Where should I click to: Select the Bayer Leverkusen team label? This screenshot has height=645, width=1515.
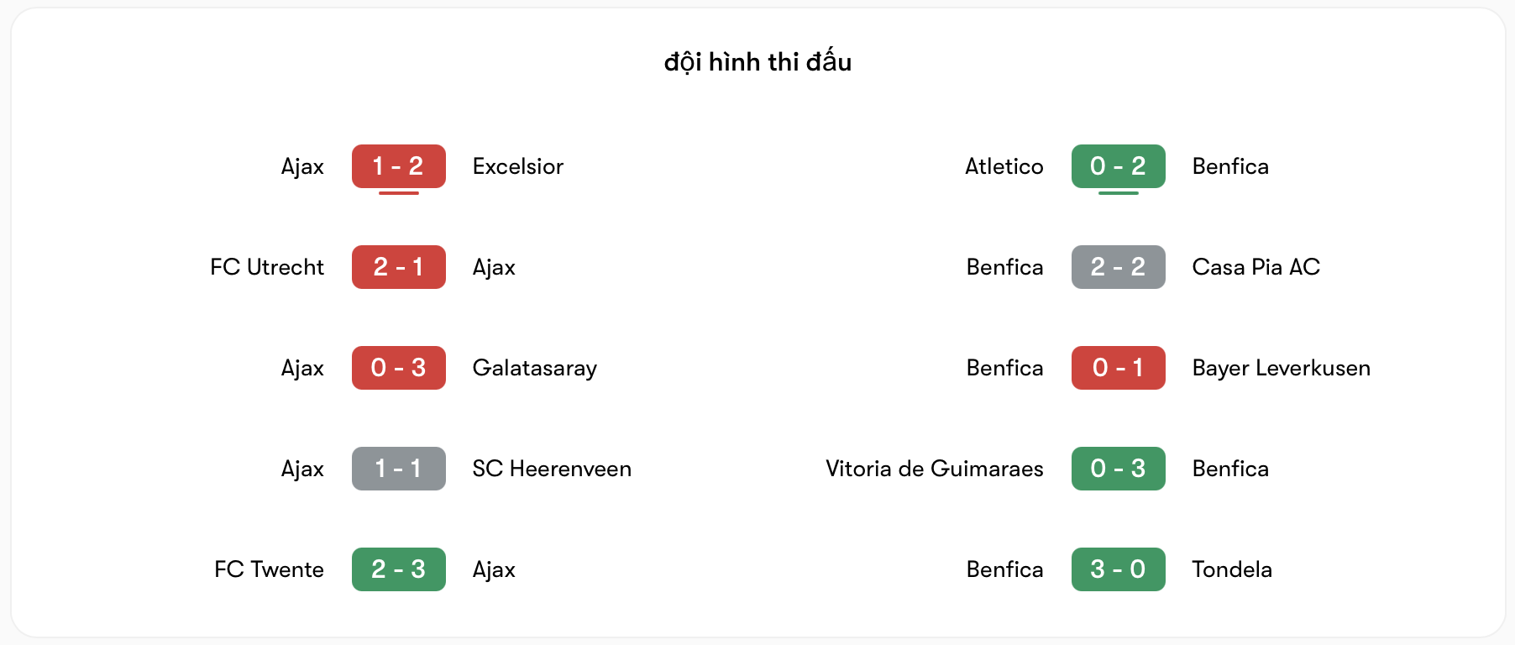(1281, 368)
